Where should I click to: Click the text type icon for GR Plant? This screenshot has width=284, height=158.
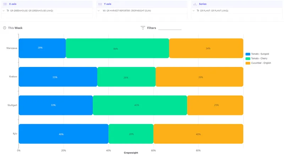pyautogui.click(x=198, y=11)
